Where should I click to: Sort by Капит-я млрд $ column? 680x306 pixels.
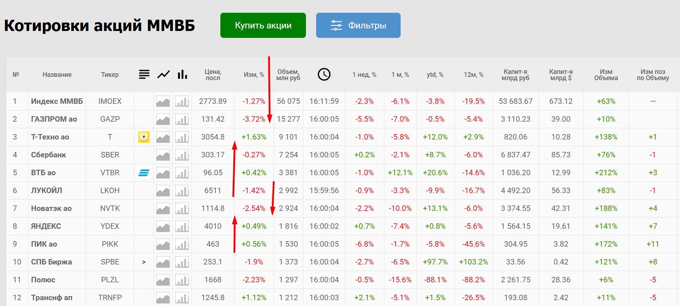click(561, 75)
